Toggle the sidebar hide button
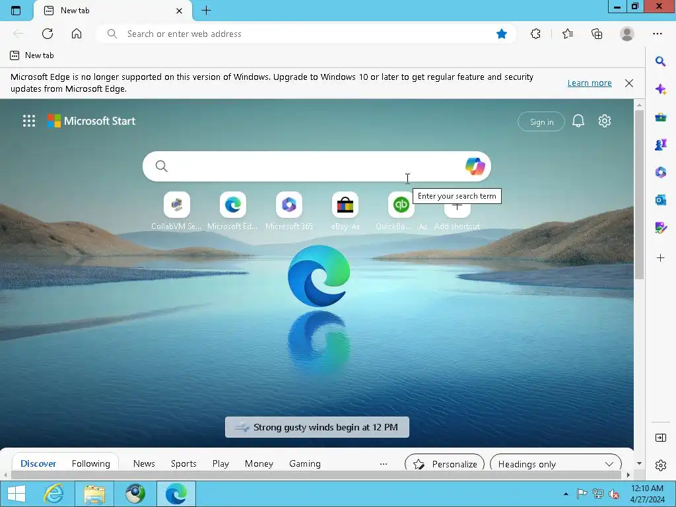676x507 pixels. tap(660, 438)
